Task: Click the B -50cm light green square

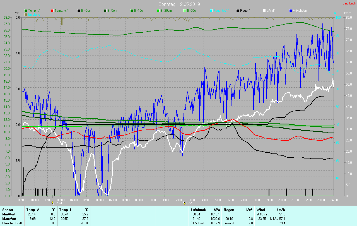Action: tap(185, 11)
